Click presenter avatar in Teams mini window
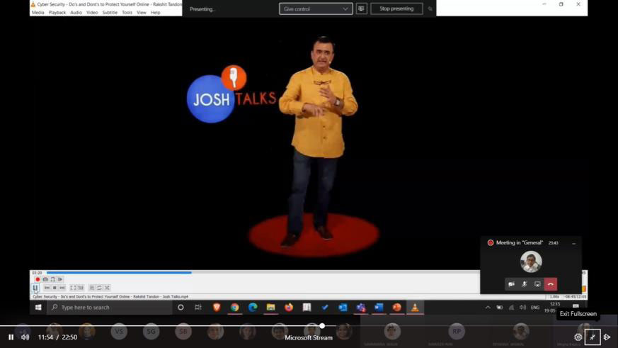 pos(531,262)
